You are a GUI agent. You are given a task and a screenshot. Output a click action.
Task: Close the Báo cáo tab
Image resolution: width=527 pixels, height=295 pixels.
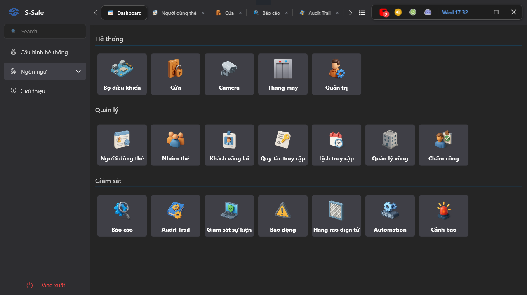[287, 13]
